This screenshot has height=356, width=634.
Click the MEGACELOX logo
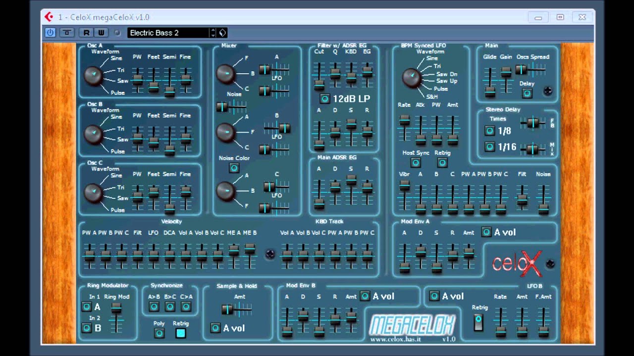tap(412, 325)
